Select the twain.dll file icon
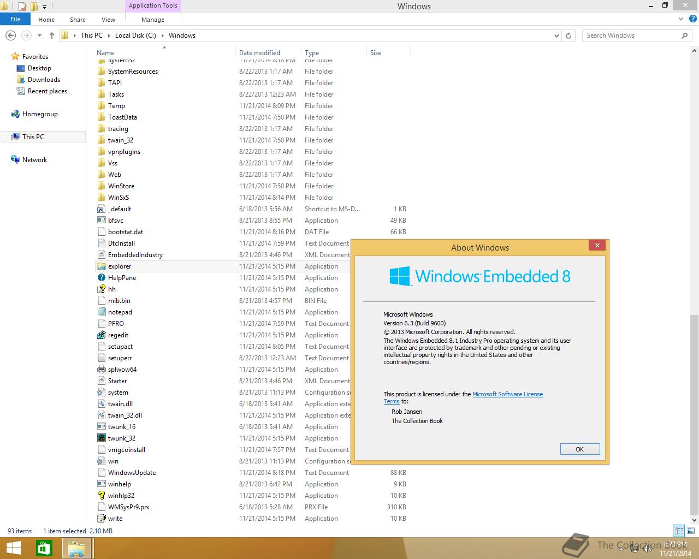 [101, 404]
